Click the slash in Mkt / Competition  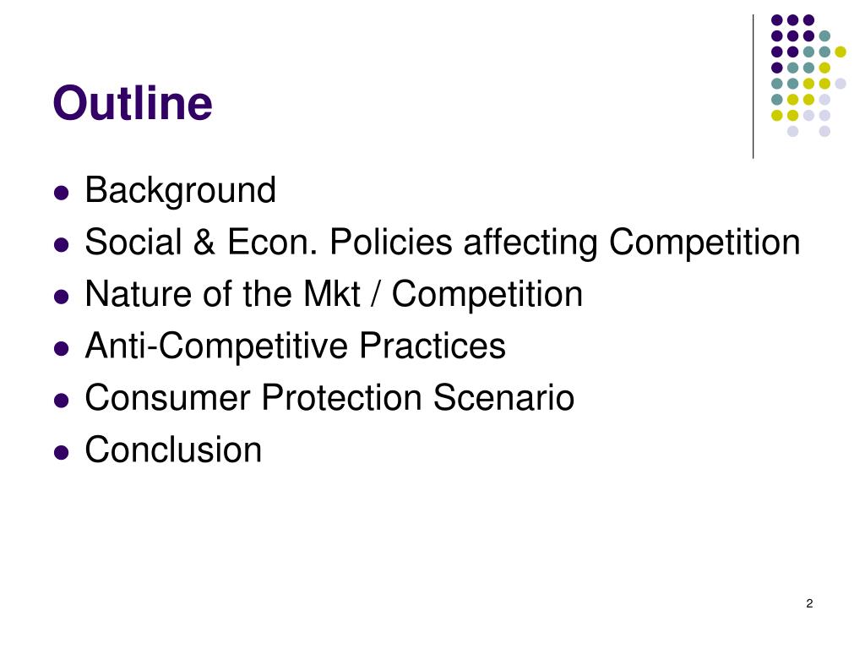tap(376, 294)
